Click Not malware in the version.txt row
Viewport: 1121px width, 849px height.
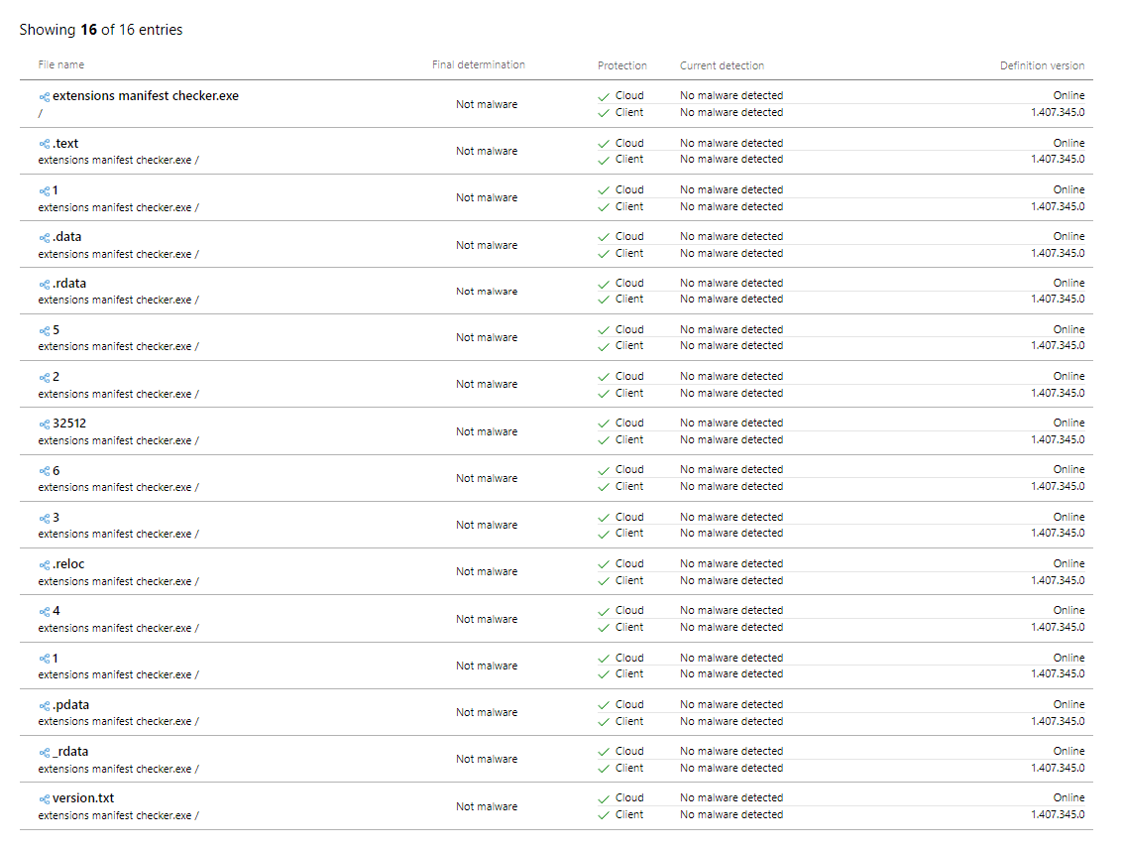487,806
